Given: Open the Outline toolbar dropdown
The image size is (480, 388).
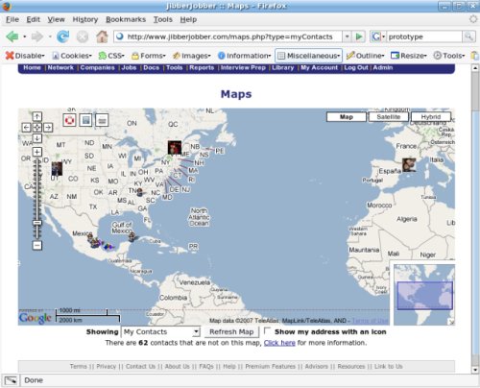Looking at the screenshot, I should coord(366,56).
